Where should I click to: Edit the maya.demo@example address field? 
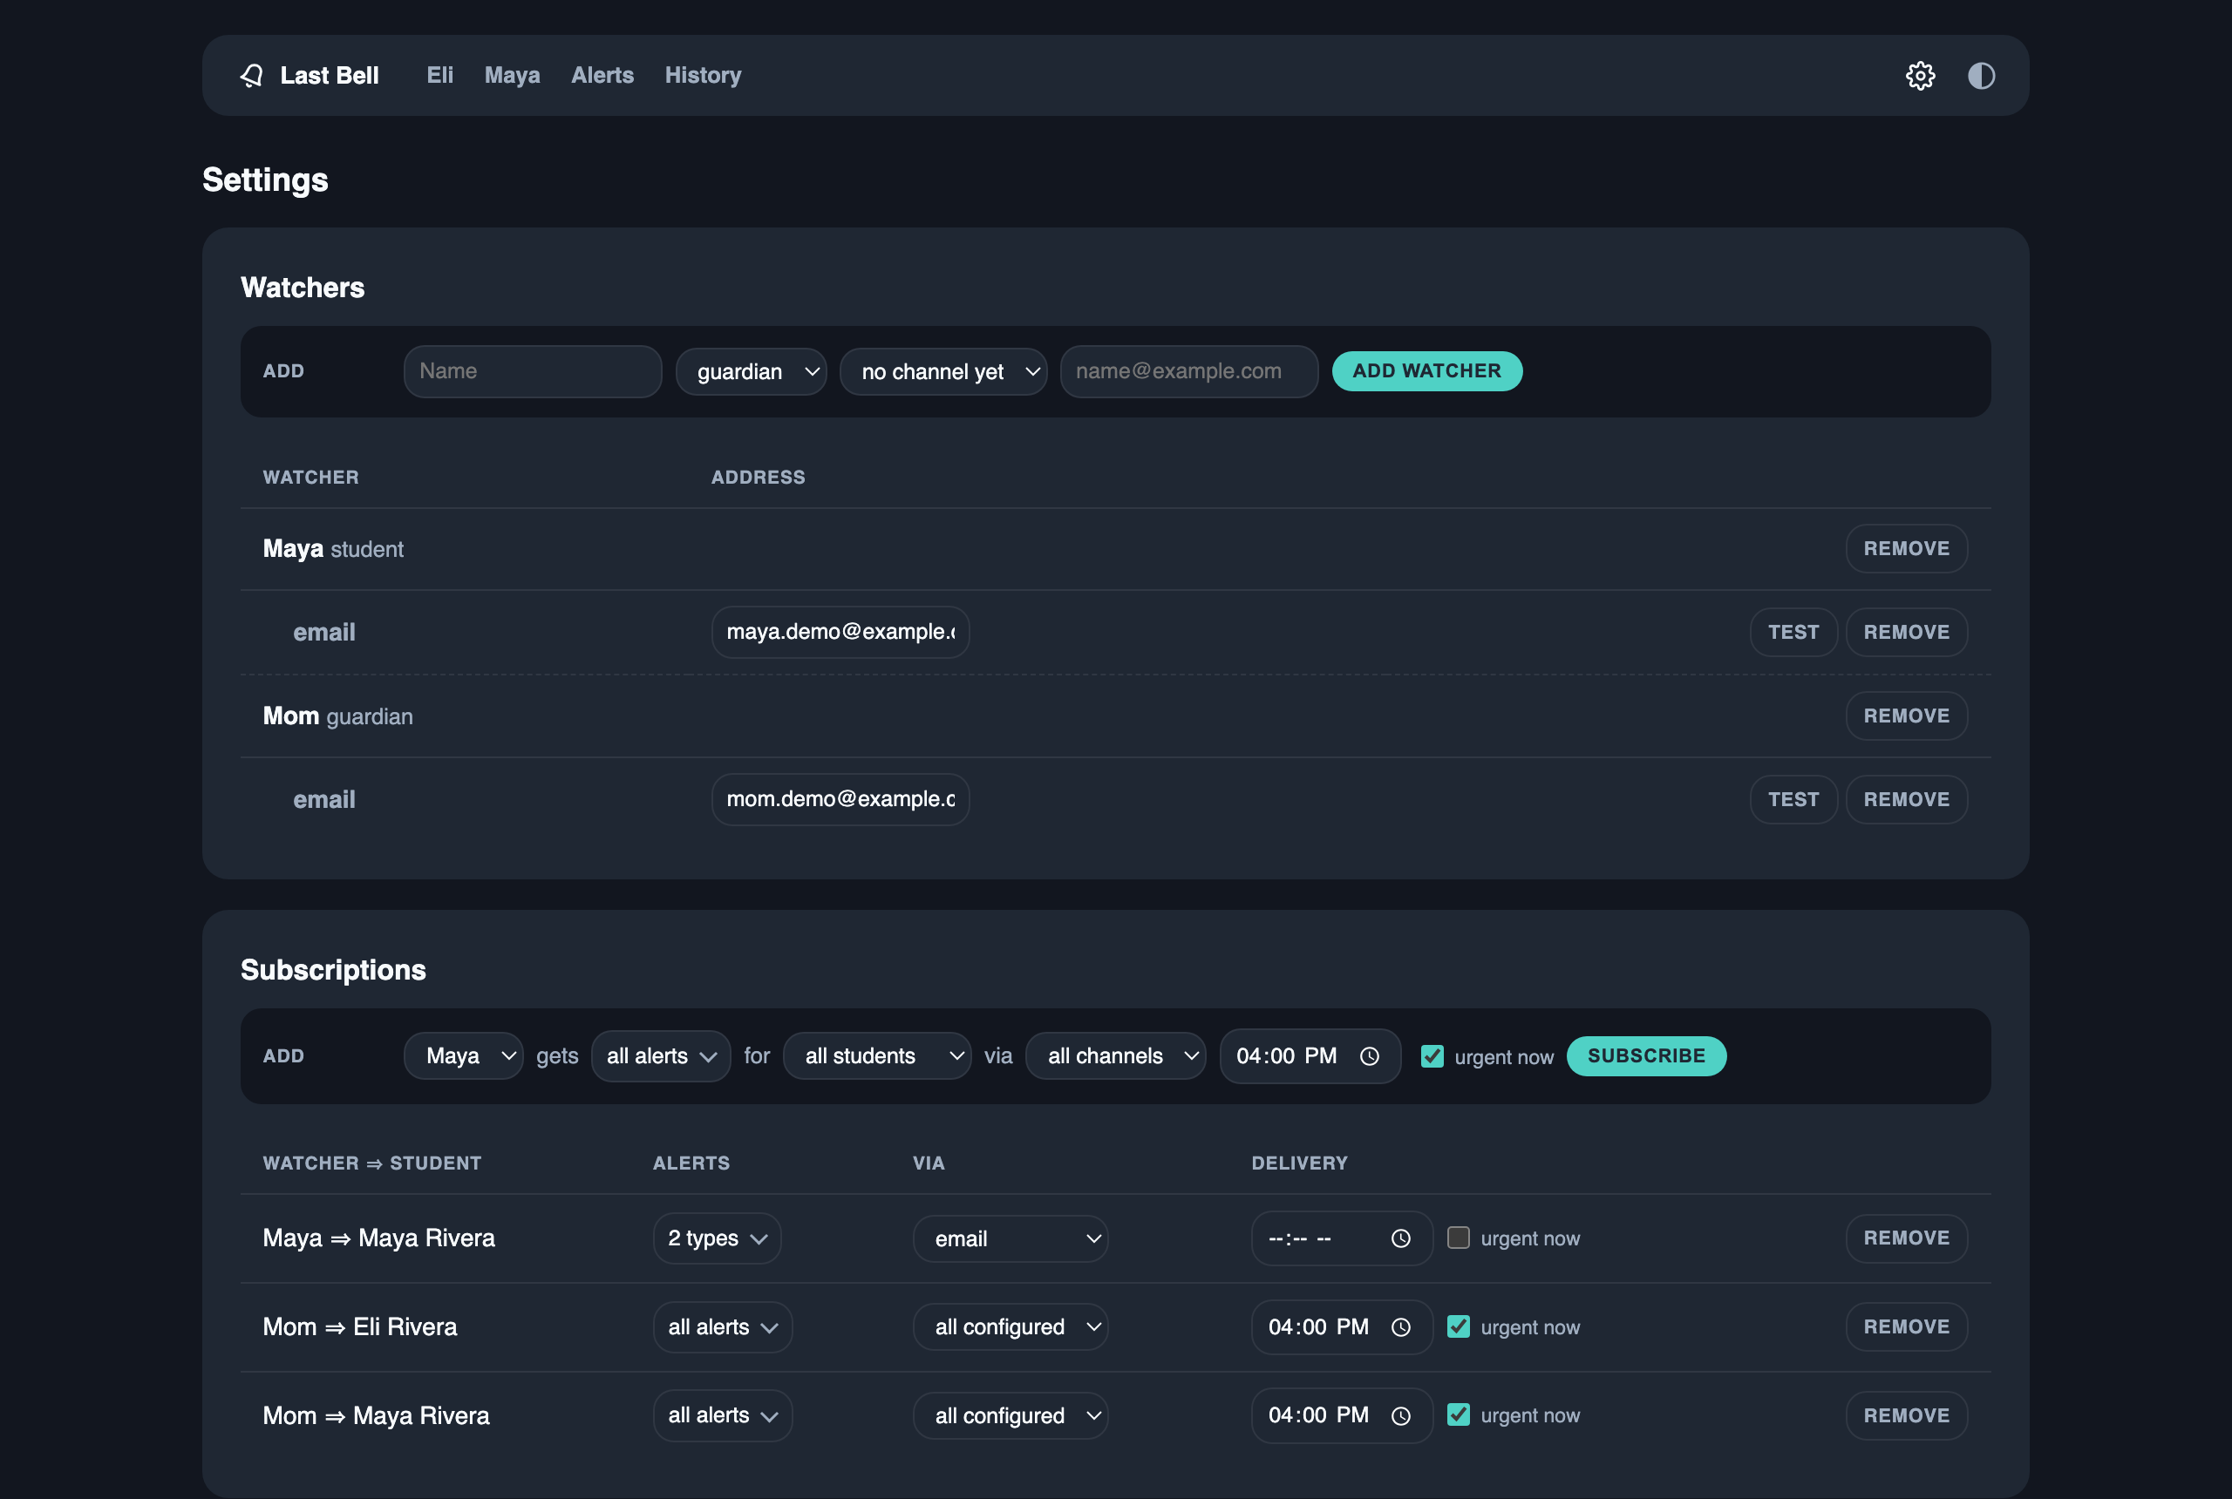point(840,633)
